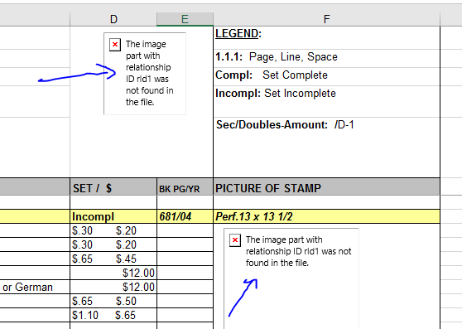Image resolution: width=462 pixels, height=329 pixels.
Task: Select column D header
Action: click(113, 19)
